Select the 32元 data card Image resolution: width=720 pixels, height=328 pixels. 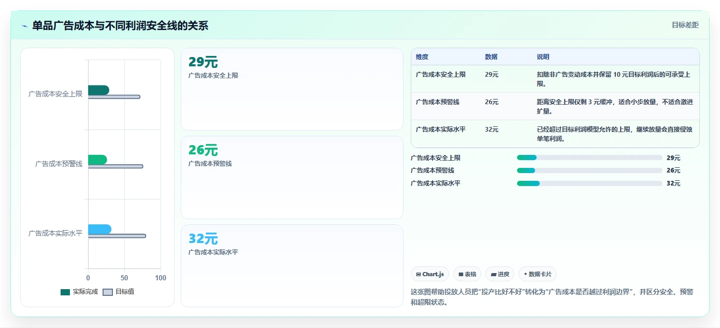(292, 266)
